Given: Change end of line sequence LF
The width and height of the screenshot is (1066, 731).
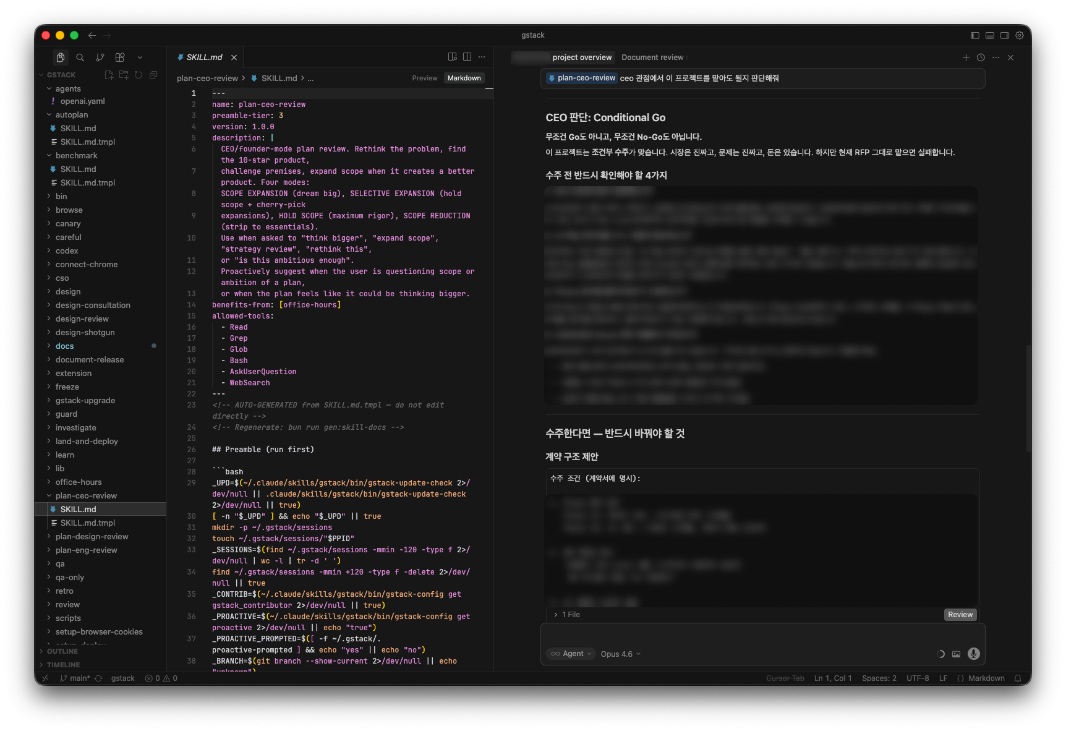Looking at the screenshot, I should [x=943, y=678].
